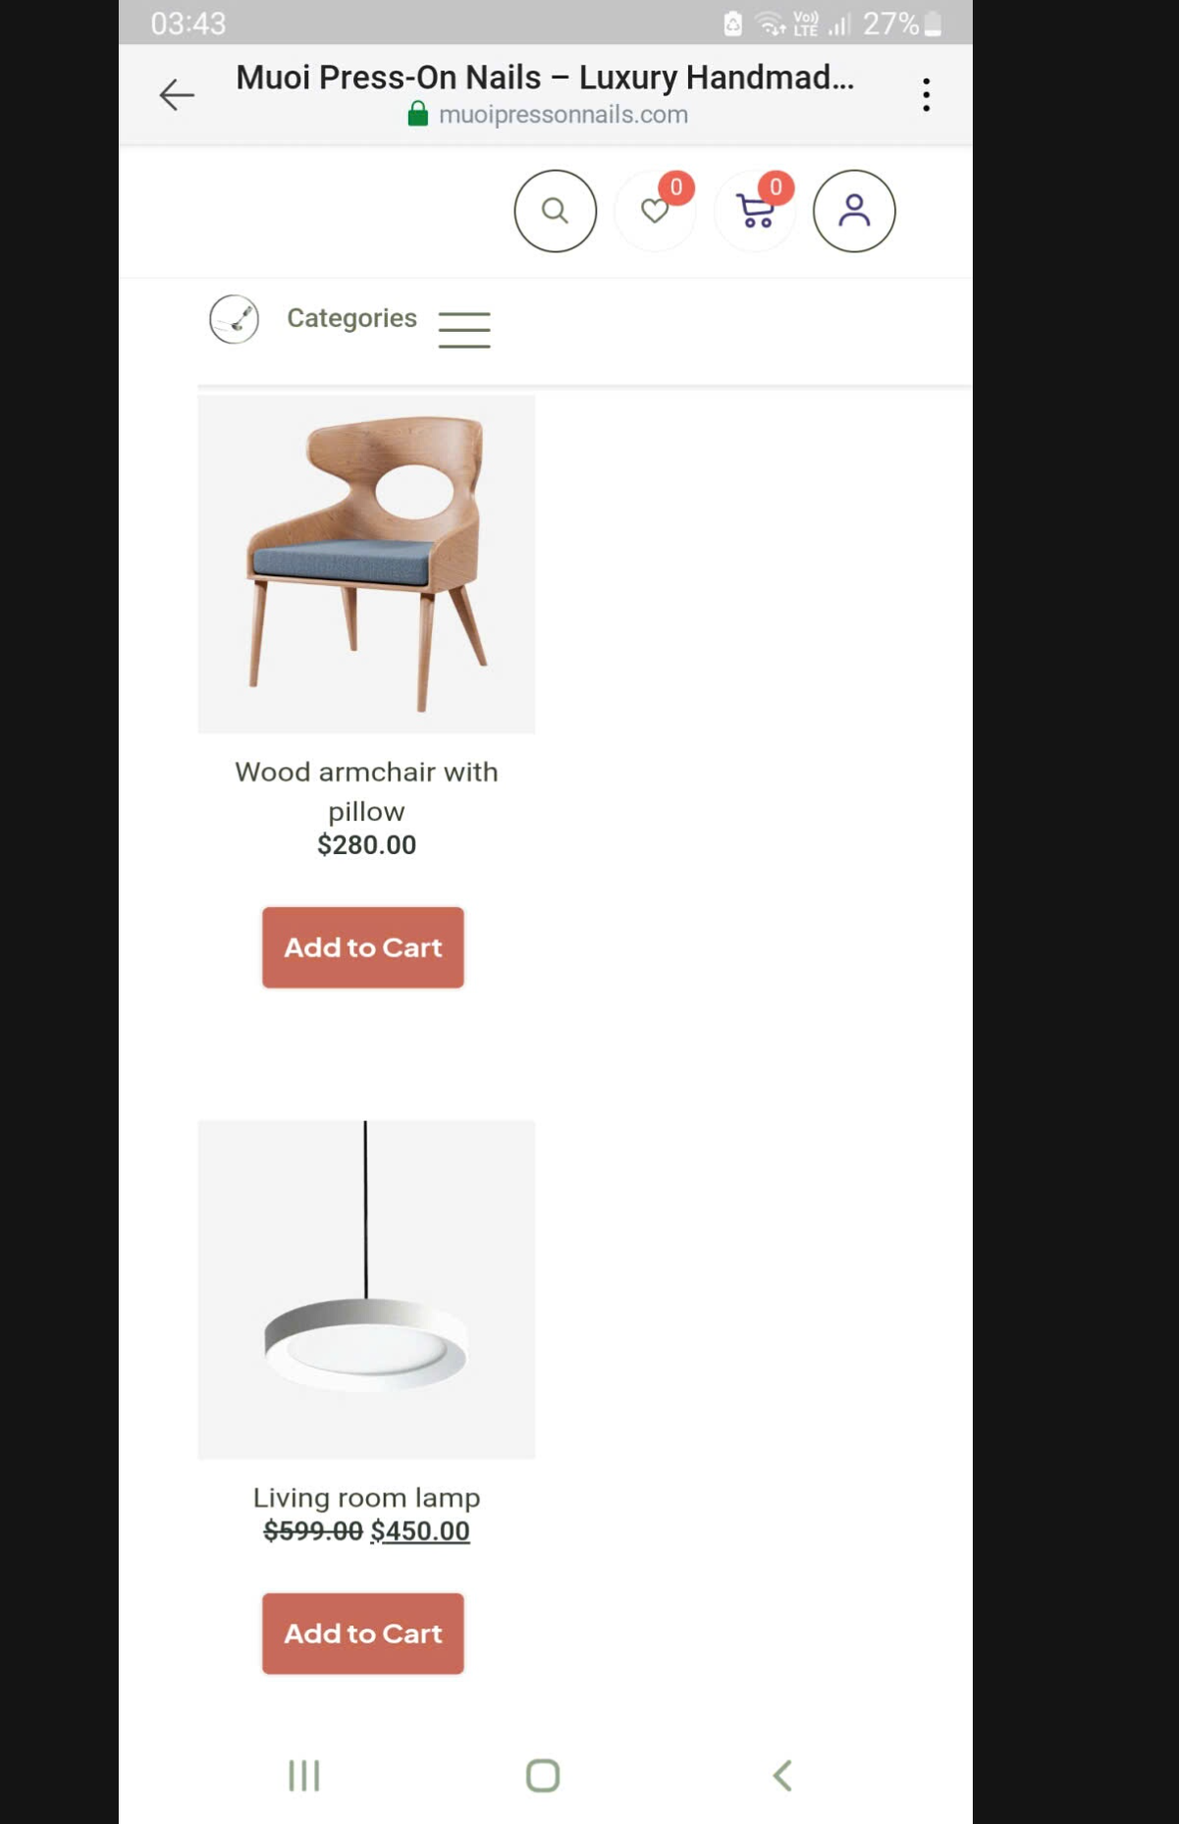Open the Living room lamp title link
Viewport: 1179px width, 1824px height.
click(366, 1497)
